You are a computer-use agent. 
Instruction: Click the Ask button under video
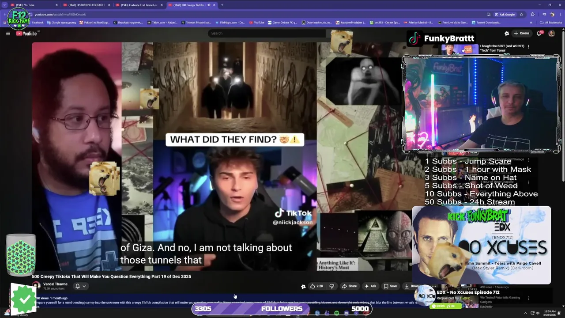(x=370, y=286)
